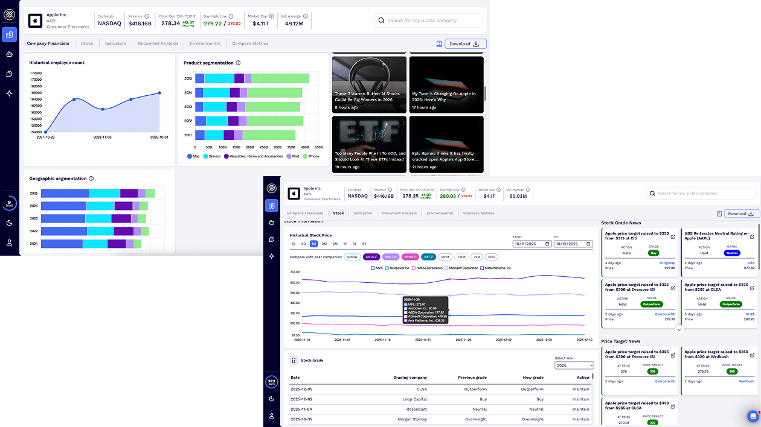Open Document Analysis tab in front window
761x427 pixels.
coord(399,213)
